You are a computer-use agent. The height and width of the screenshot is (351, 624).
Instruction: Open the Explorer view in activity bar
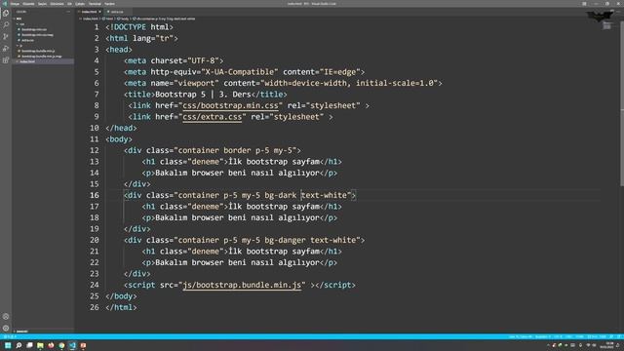[6, 13]
